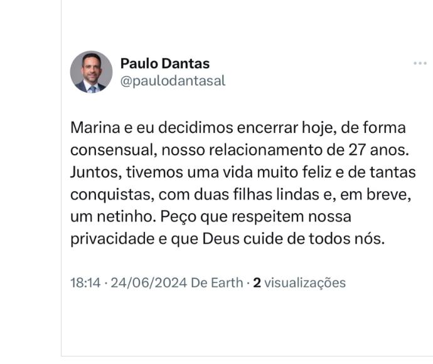The image size is (433, 364).
Task: Click the "De Earth" location label
Action: coord(216,283)
